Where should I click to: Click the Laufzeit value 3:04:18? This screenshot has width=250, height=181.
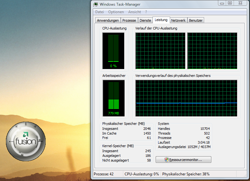click(203, 142)
